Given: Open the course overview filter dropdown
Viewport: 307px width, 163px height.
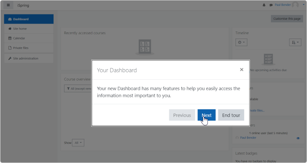Looking at the screenshot, I should (x=78, y=89).
